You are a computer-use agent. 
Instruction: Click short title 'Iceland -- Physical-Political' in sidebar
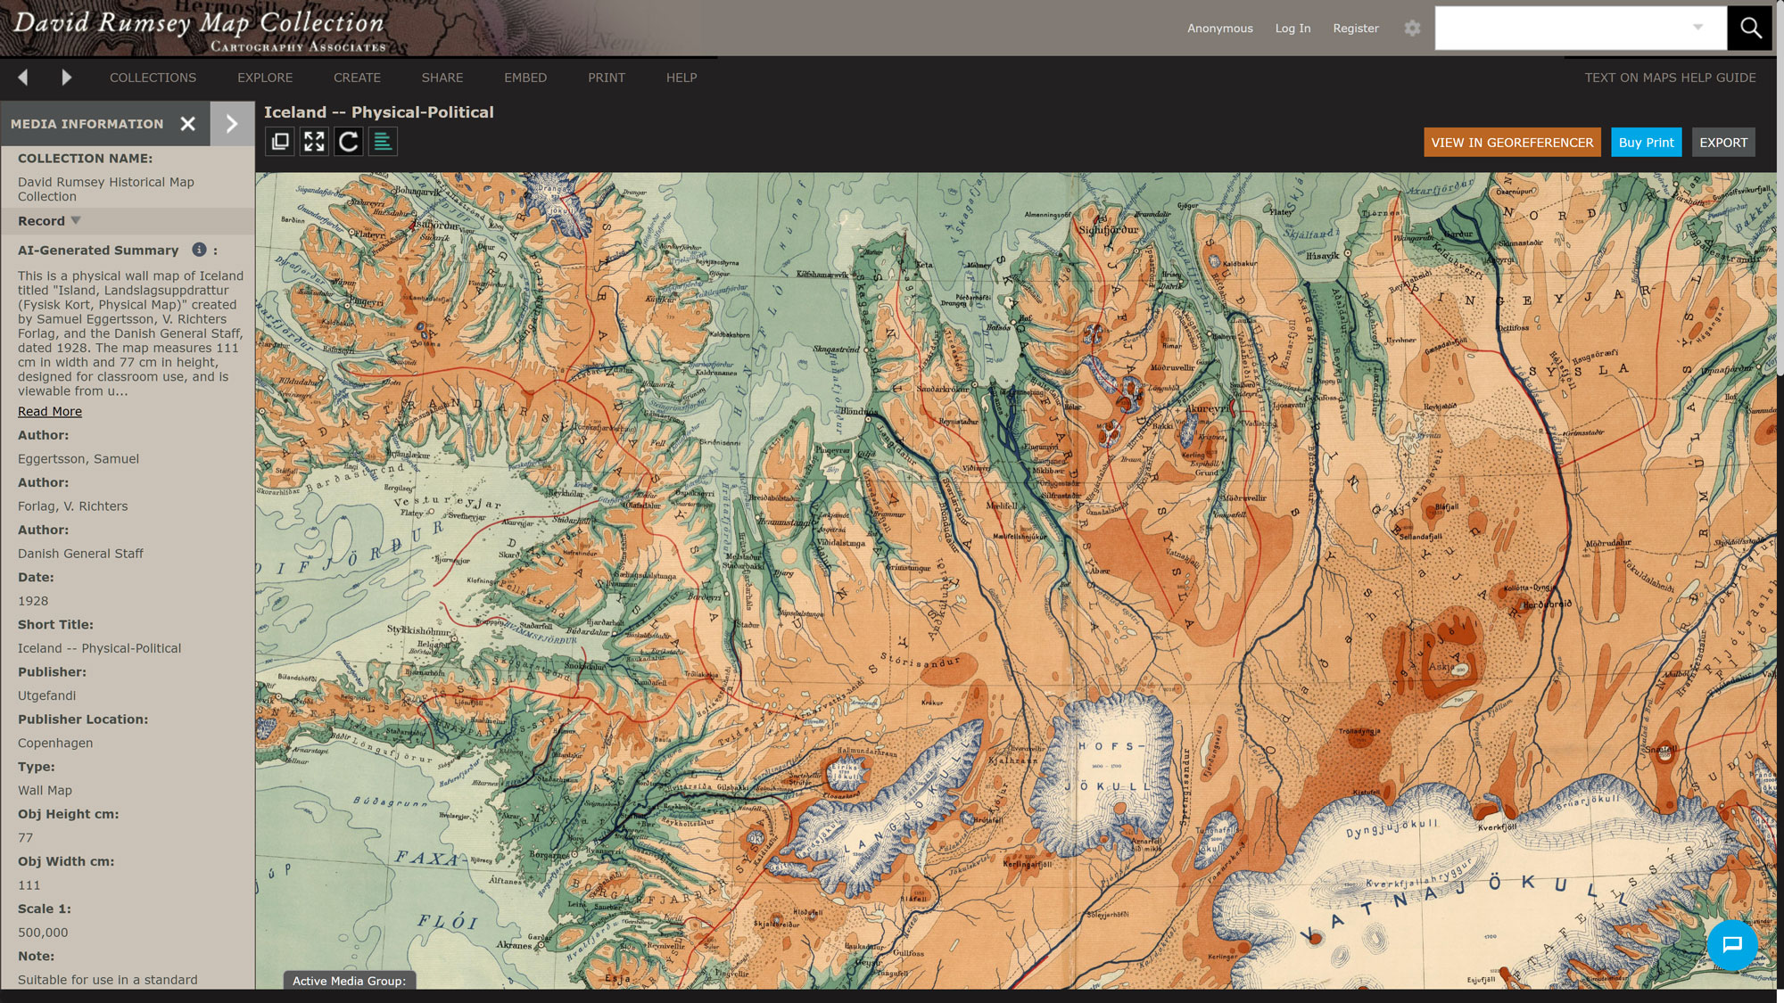(x=99, y=648)
